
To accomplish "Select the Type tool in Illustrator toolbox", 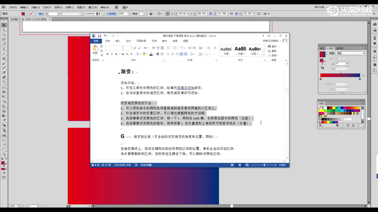I will [x=4, y=50].
